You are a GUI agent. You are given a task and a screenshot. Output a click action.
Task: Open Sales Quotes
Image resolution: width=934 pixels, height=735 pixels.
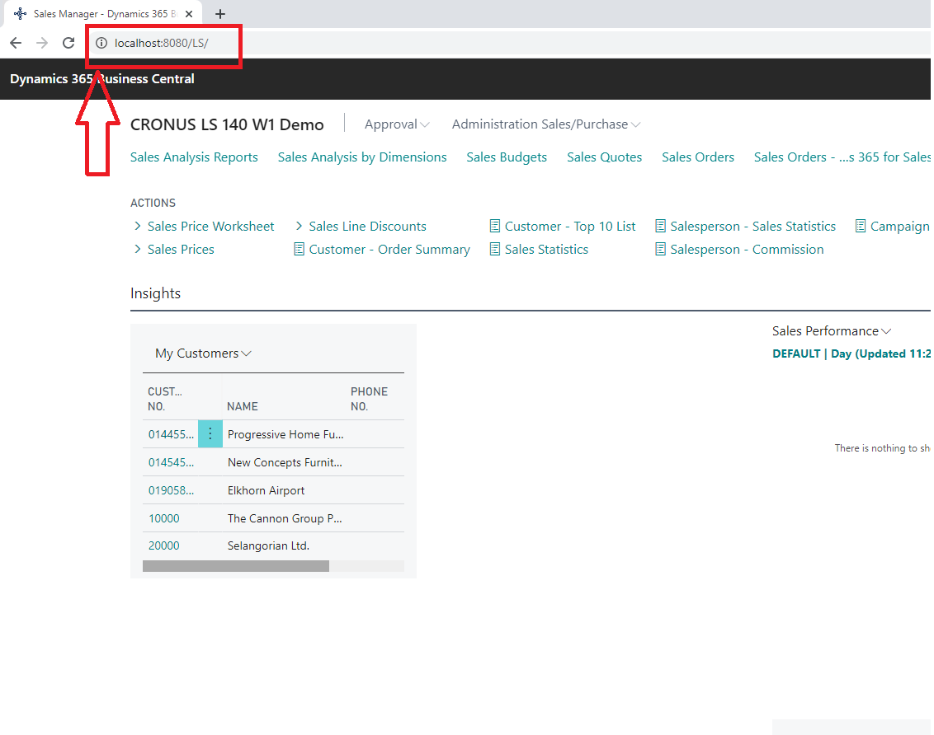tap(604, 157)
